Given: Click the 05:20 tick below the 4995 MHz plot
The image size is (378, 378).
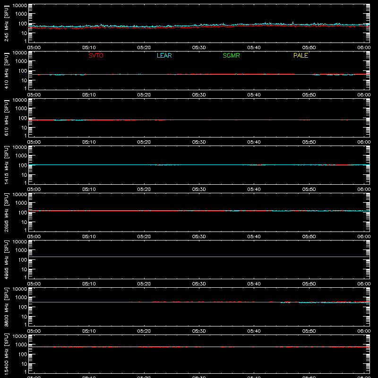Looking at the screenshot, I should [144, 284].
